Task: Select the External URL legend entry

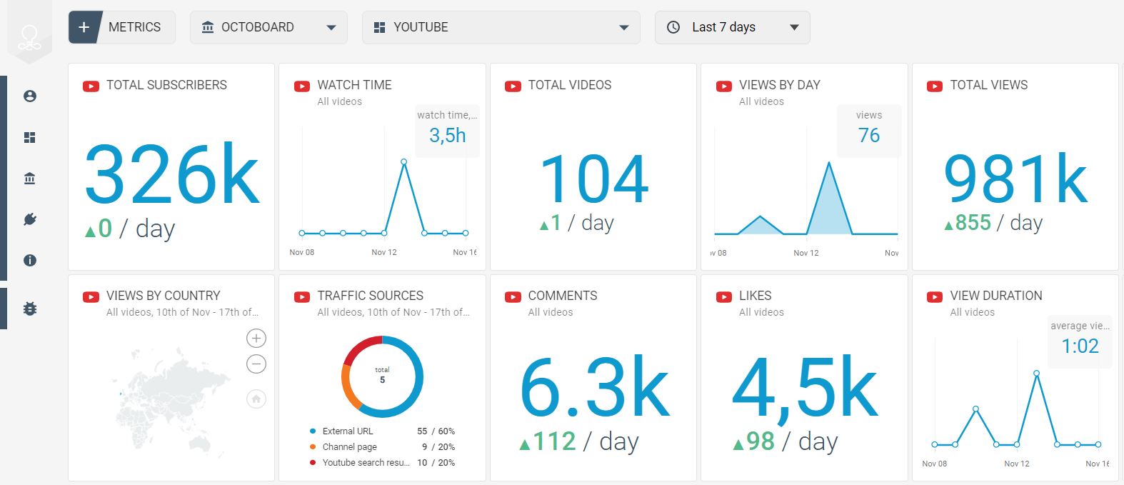Action: coord(382,431)
